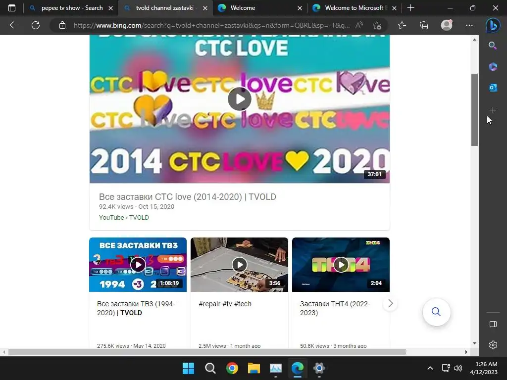The image size is (507, 380).
Task: Open Microsoft Edge taskbar icon
Action: [x=298, y=368]
